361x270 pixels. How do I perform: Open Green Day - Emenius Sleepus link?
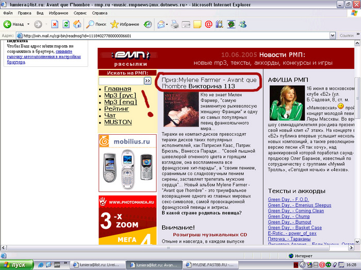point(300,205)
